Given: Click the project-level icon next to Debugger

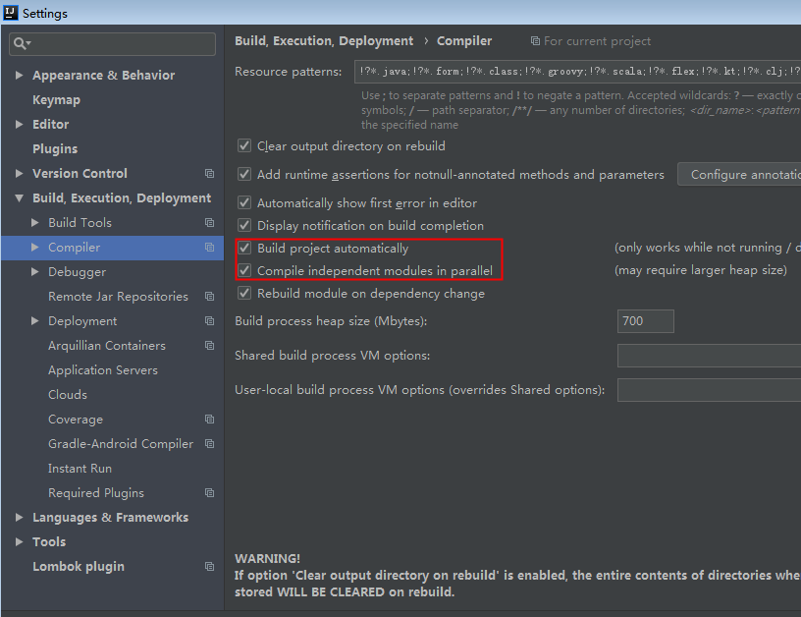Looking at the screenshot, I should (x=208, y=271).
